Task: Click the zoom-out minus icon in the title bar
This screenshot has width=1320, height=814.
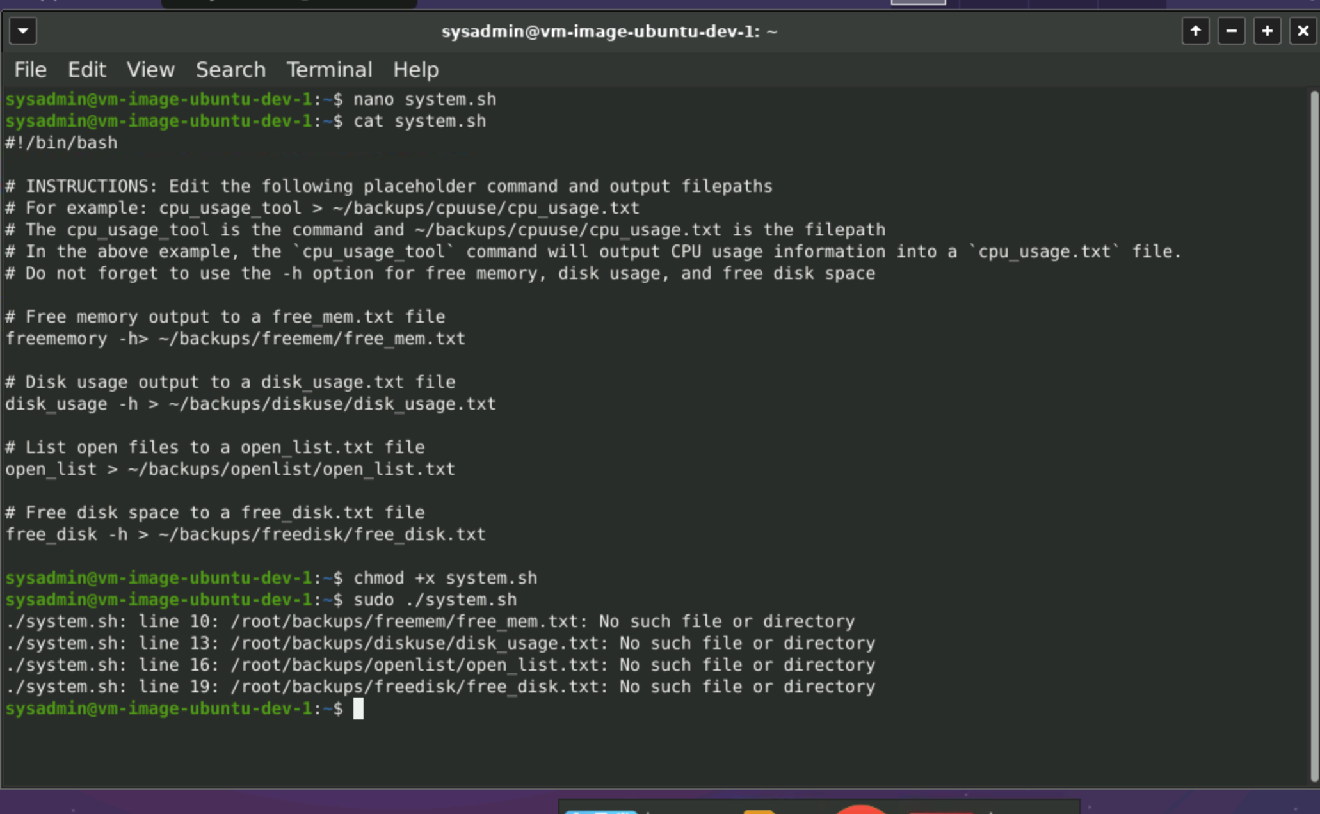Action: [x=1231, y=30]
